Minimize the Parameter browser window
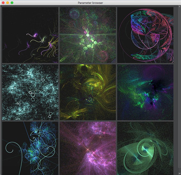Viewport: 181px width, 175px height. click(x=8, y=3)
